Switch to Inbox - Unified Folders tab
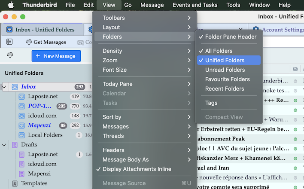Image resolution: width=304 pixels, height=189 pixels. coord(42,30)
